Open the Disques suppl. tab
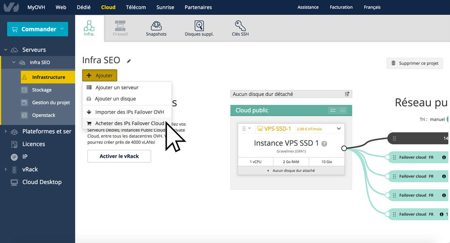 click(x=199, y=28)
